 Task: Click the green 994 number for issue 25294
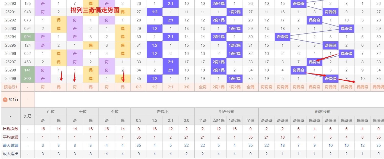point(27,37)
